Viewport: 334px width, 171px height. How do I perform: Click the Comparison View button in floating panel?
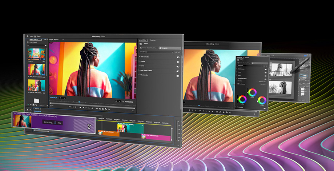pos(262,81)
